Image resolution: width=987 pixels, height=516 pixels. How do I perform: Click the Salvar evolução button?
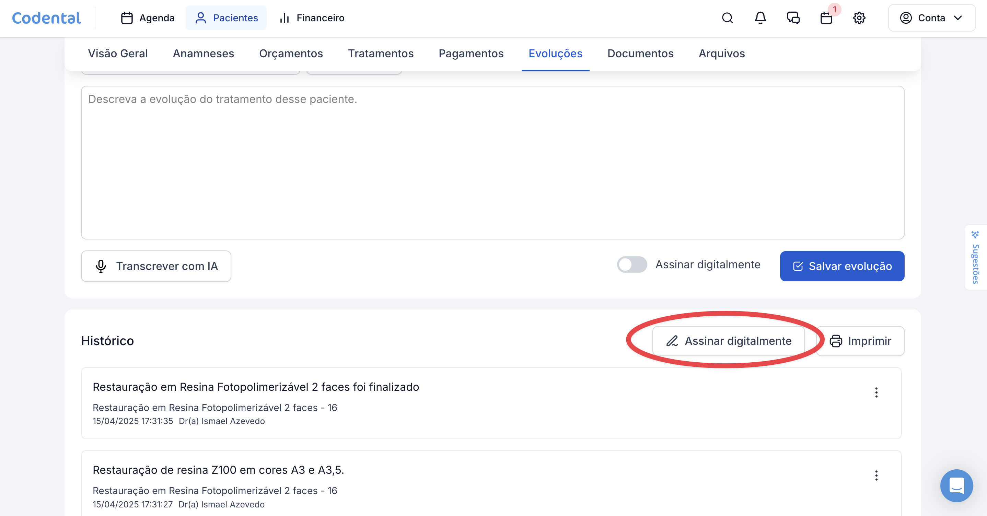842,266
